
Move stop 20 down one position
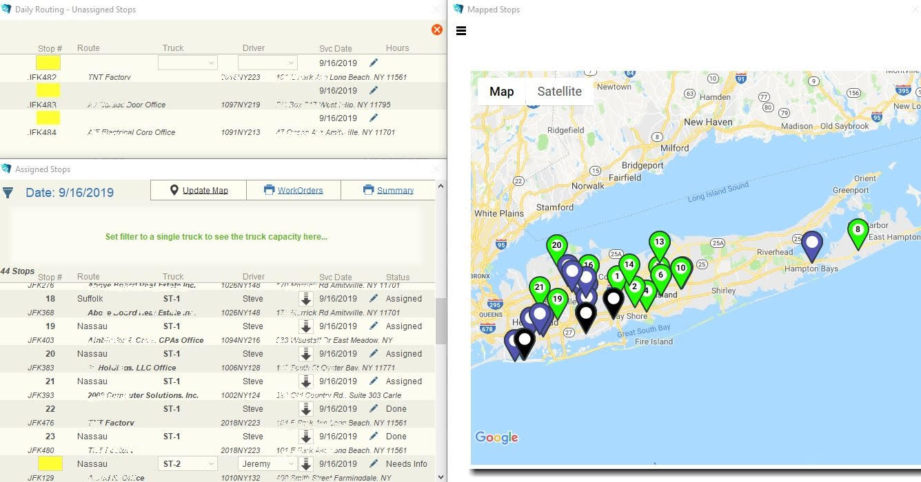click(306, 354)
